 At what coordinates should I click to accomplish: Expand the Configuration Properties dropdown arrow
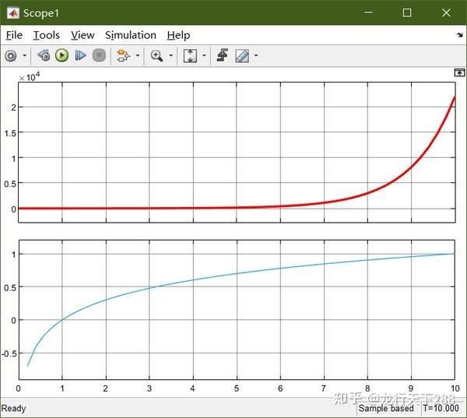(x=25, y=55)
